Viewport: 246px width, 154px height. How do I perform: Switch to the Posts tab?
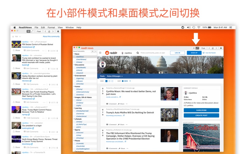102,76
